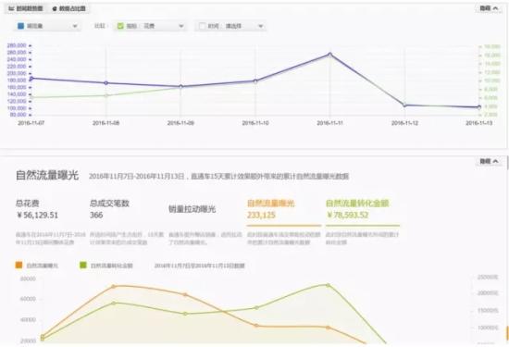
Task: Select the green line point at 2016-11-08
Action: point(106,95)
